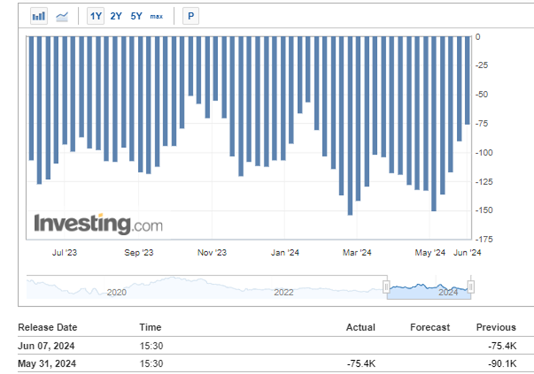This screenshot has width=534, height=374.
Task: Click the Forecast column header
Action: pos(430,327)
